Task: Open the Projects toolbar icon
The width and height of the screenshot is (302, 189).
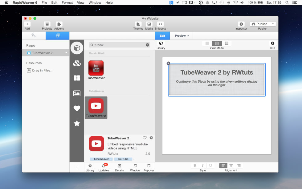Action: coord(47,24)
